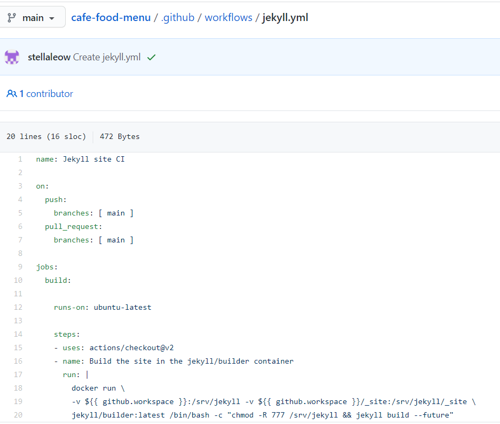Viewport: 500px width, 424px height.
Task: Click the stellaleow username link
Action: click(x=49, y=56)
